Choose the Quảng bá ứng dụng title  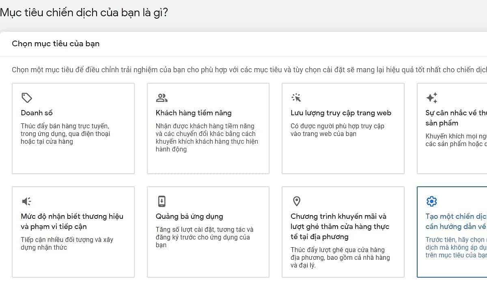coord(189,216)
